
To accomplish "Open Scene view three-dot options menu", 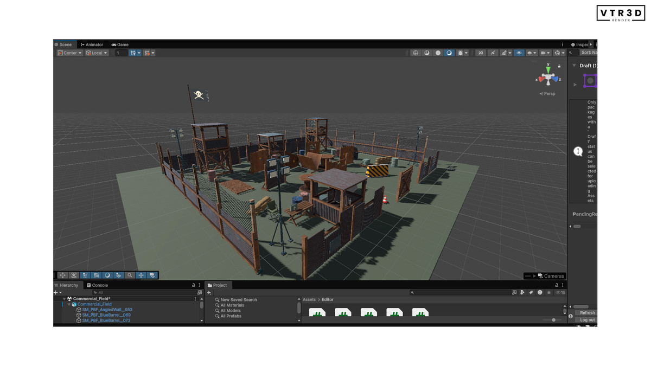I will point(562,44).
